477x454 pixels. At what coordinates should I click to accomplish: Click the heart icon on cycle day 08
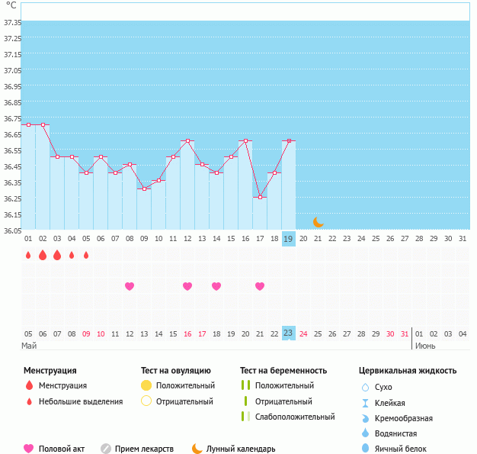pos(130,286)
